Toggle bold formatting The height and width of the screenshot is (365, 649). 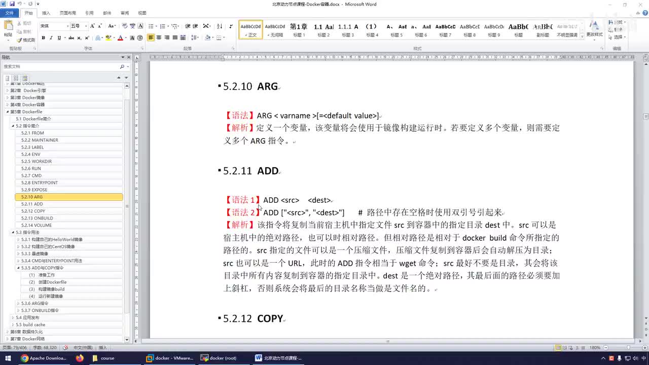click(43, 38)
